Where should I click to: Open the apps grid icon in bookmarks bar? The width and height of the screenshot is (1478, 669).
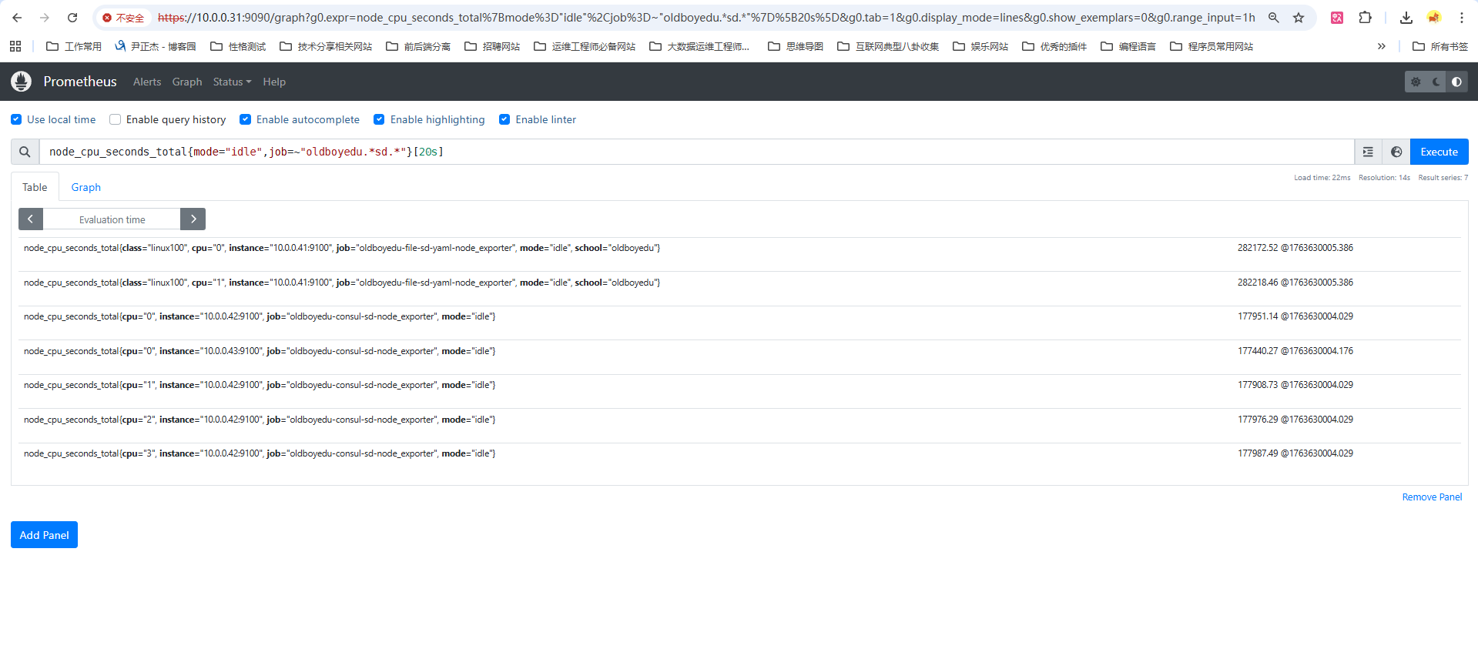coord(15,46)
